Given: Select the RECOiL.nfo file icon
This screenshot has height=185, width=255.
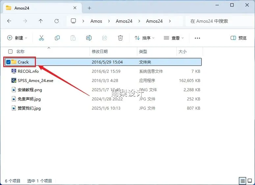Looking at the screenshot, I should coord(14,71).
